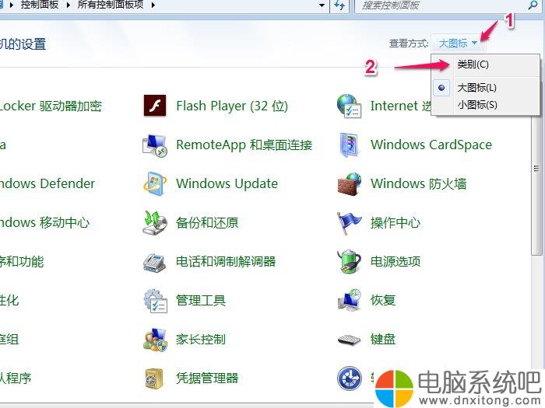Image resolution: width=545 pixels, height=408 pixels.
Task: Open the RemoteApp 和桌面连接 icon
Action: pos(155,145)
